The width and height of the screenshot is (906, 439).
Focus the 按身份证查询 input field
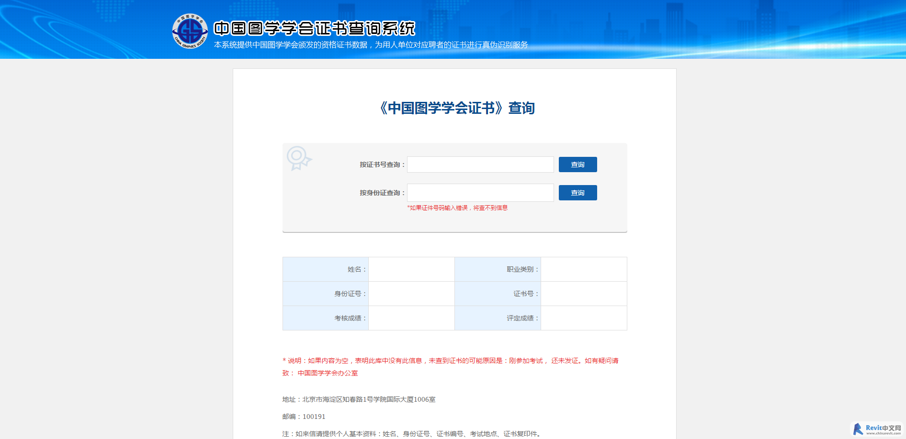(x=480, y=193)
